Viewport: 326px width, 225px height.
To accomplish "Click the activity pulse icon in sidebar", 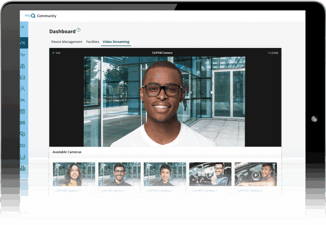I will click(23, 55).
